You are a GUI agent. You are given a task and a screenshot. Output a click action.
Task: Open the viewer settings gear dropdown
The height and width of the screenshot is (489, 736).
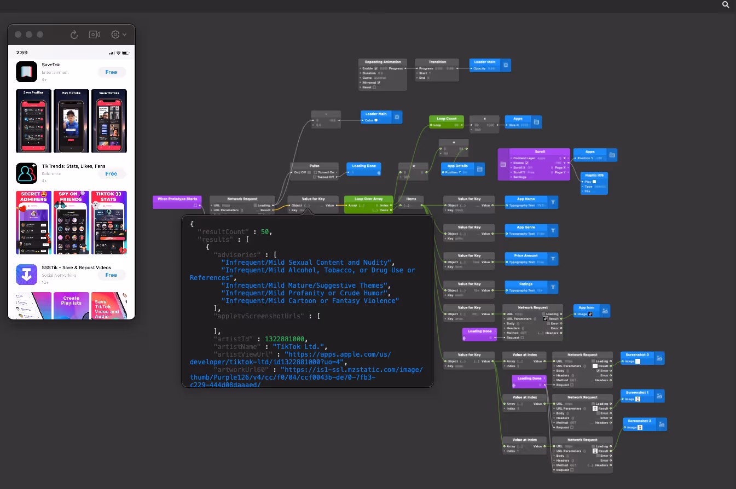[118, 34]
